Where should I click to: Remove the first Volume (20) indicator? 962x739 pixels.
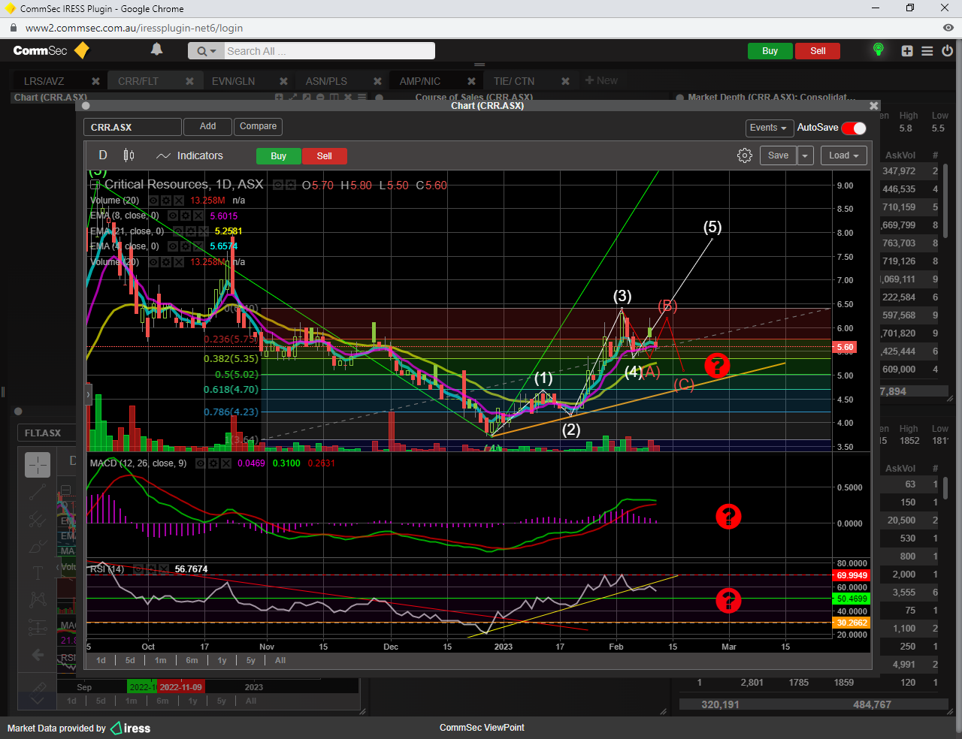click(178, 201)
